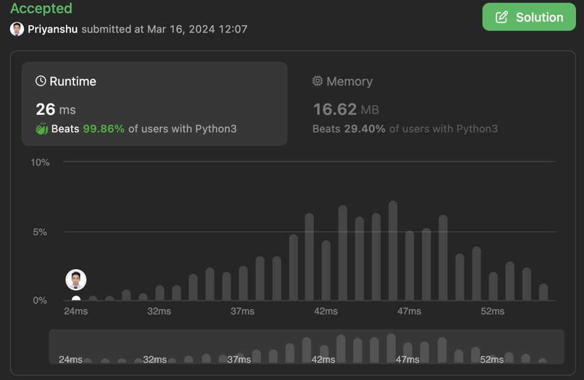The width and height of the screenshot is (584, 380).
Task: Click the green Solution button
Action: coord(529,17)
